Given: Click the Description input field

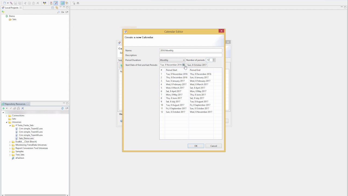Looking at the screenshot, I should coord(191,55).
